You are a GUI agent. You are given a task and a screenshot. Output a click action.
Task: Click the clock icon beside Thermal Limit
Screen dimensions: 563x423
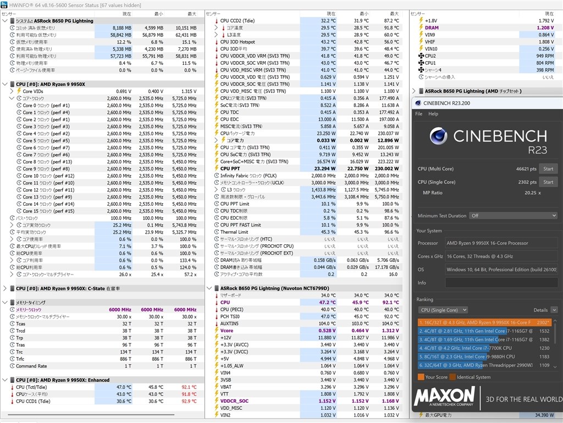tap(217, 232)
